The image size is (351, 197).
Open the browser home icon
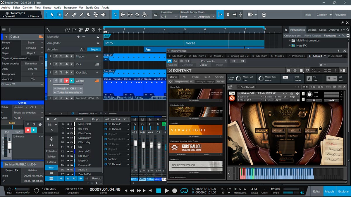tap(286, 30)
